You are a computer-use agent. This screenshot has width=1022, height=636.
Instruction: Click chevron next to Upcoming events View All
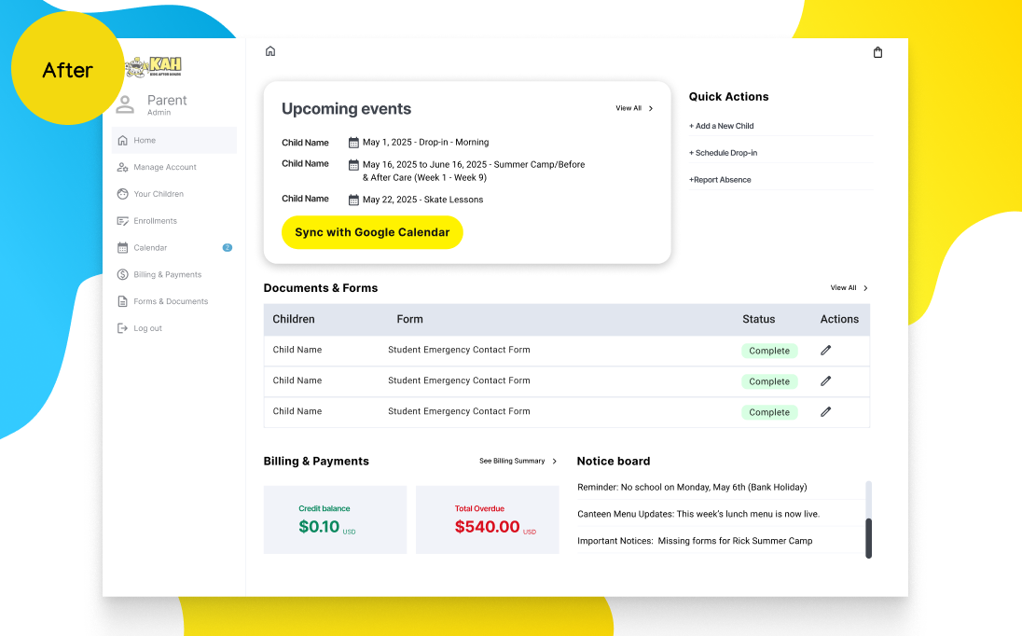[x=651, y=109]
